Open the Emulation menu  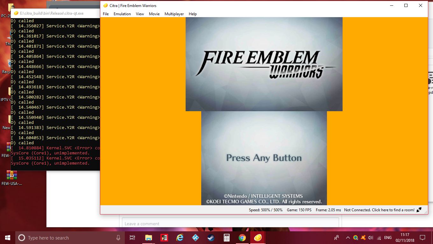tap(122, 14)
